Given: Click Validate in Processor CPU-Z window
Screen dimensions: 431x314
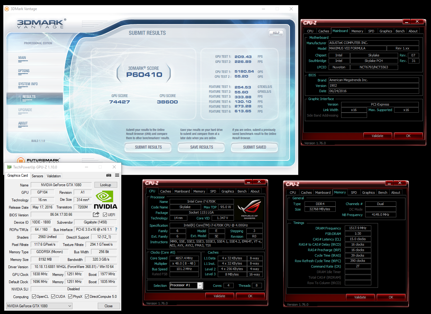Looking at the screenshot, I should point(219,296).
